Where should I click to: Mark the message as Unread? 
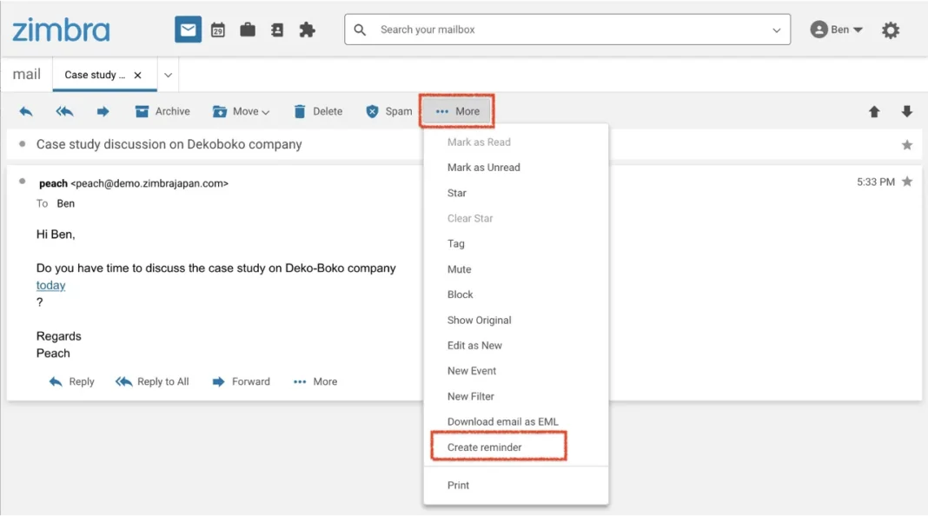pyautogui.click(x=484, y=167)
